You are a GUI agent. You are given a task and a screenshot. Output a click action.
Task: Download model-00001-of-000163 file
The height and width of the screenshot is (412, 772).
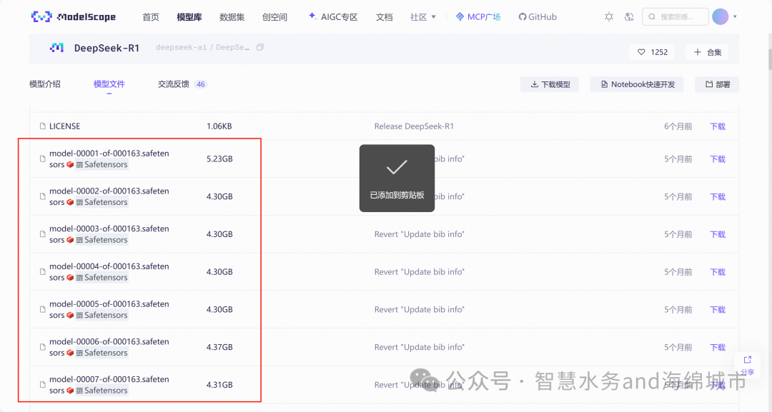coord(718,159)
